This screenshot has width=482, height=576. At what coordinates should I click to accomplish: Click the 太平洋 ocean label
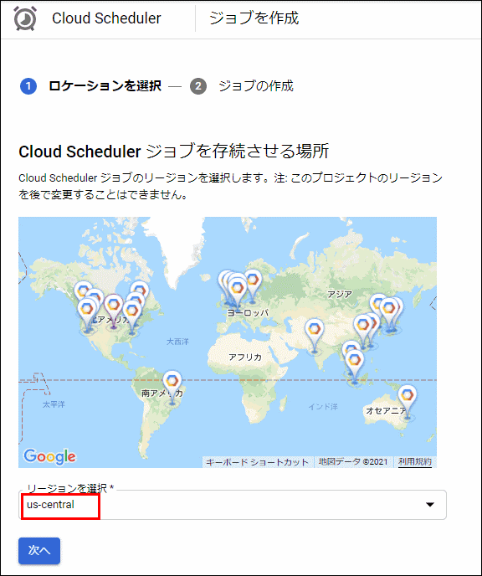(54, 404)
